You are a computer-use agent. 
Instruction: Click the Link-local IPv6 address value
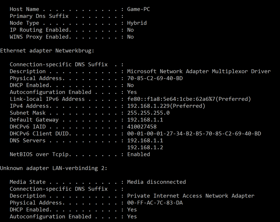pyautogui.click(x=189, y=99)
